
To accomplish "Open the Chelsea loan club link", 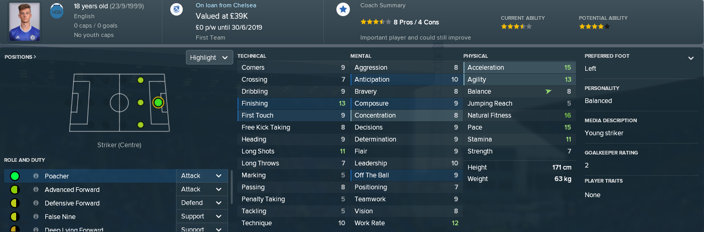I will click(x=226, y=5).
